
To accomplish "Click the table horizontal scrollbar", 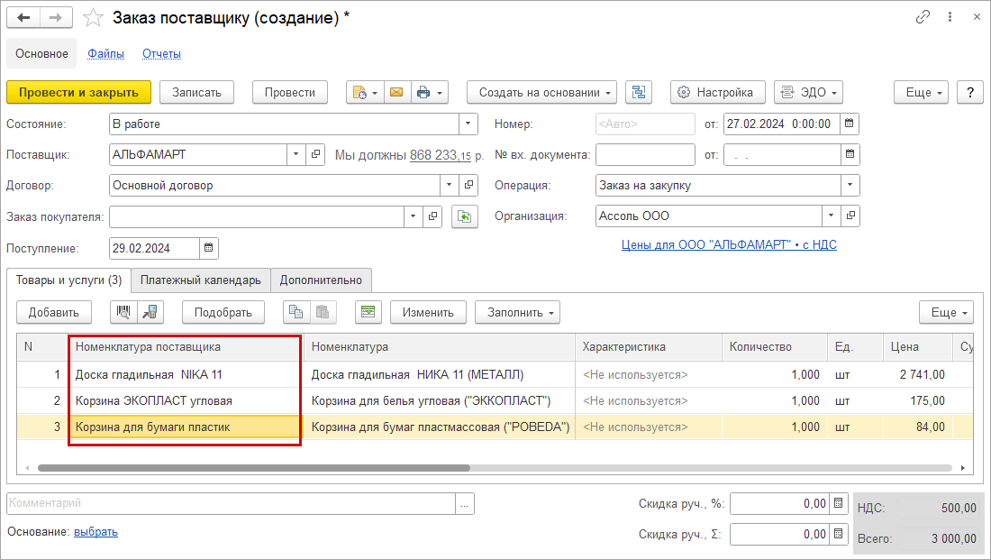I will pos(254,468).
